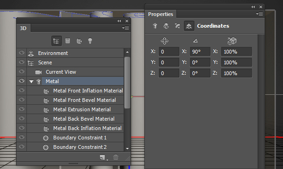
Task: Click the X scale field showing 100%
Action: [236, 52]
